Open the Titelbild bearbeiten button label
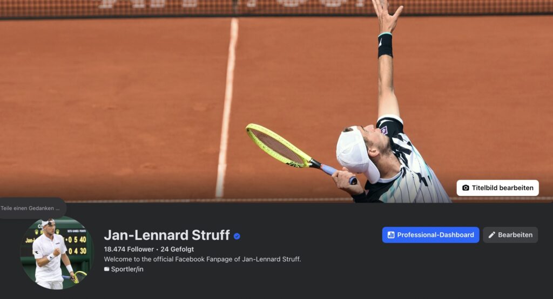This screenshot has width=553, height=299. click(x=503, y=188)
